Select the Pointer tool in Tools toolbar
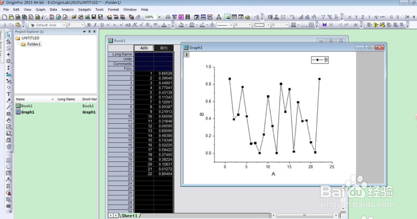 [8, 35]
